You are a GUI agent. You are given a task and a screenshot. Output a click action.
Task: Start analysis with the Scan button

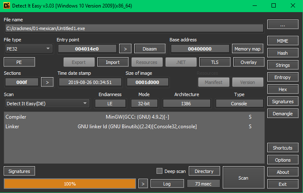tap(243, 178)
